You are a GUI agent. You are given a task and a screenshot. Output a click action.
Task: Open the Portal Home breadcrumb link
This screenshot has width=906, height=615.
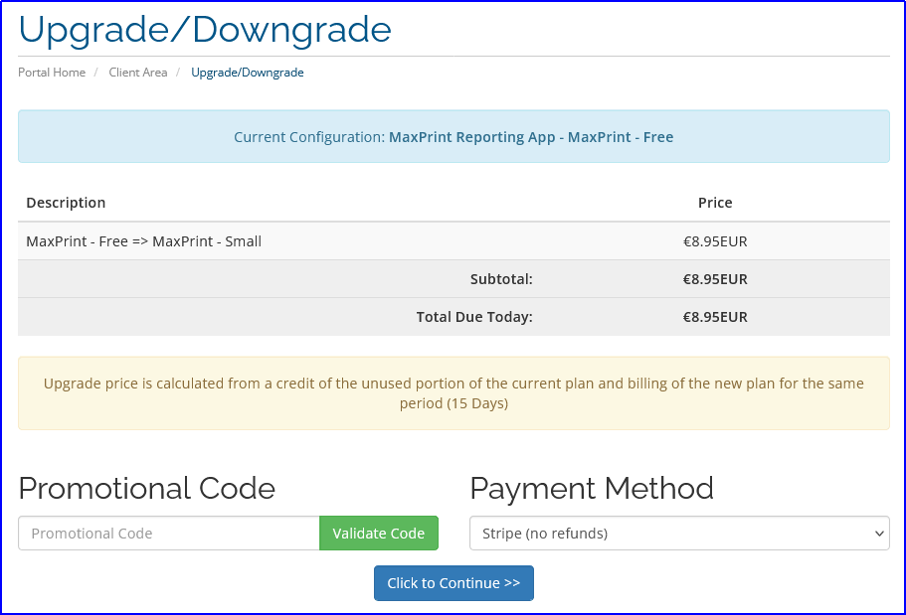click(52, 73)
